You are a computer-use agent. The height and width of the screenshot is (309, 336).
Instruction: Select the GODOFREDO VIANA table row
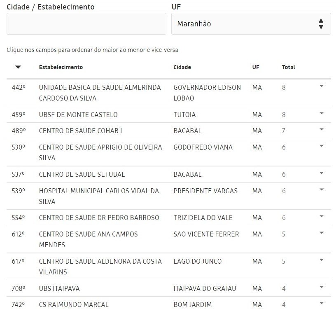click(x=169, y=152)
